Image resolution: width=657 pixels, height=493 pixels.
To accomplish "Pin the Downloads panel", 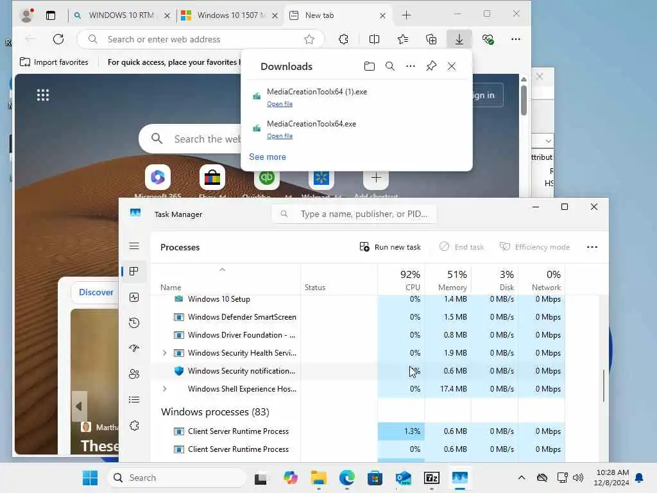I will (431, 66).
